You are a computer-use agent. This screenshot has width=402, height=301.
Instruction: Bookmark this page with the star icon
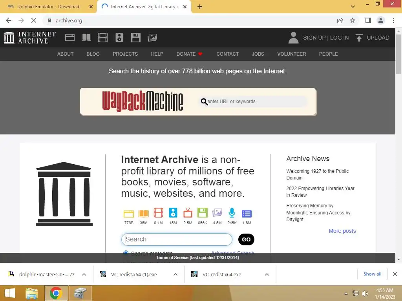[x=353, y=20]
